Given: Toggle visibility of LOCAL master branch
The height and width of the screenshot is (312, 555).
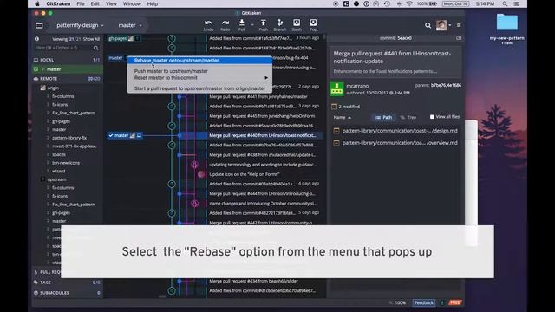Looking at the screenshot, I should [x=36, y=69].
